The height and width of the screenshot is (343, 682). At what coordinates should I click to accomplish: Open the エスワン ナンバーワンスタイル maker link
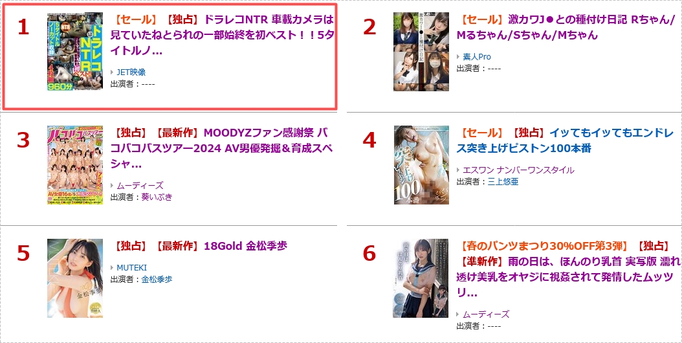518,170
